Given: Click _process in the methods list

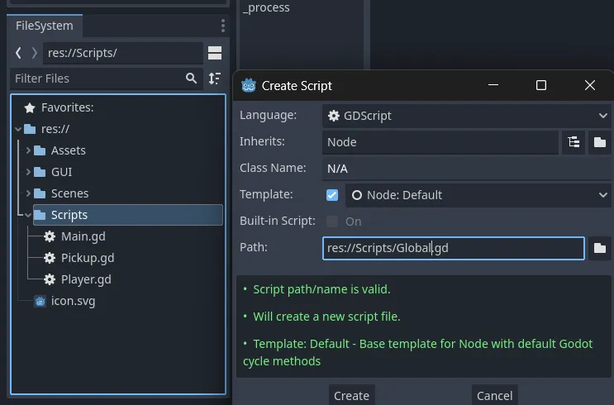Looking at the screenshot, I should pos(266,7).
